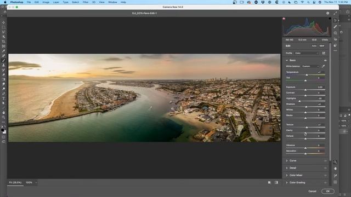Collapse the Basic panel
This screenshot has width=351, height=197.
click(x=287, y=60)
